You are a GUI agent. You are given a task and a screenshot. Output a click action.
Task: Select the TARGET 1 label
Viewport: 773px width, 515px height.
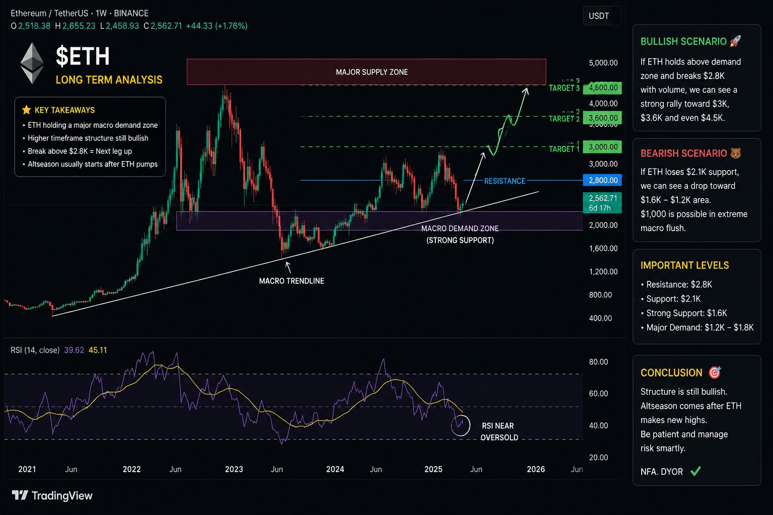[x=564, y=149]
